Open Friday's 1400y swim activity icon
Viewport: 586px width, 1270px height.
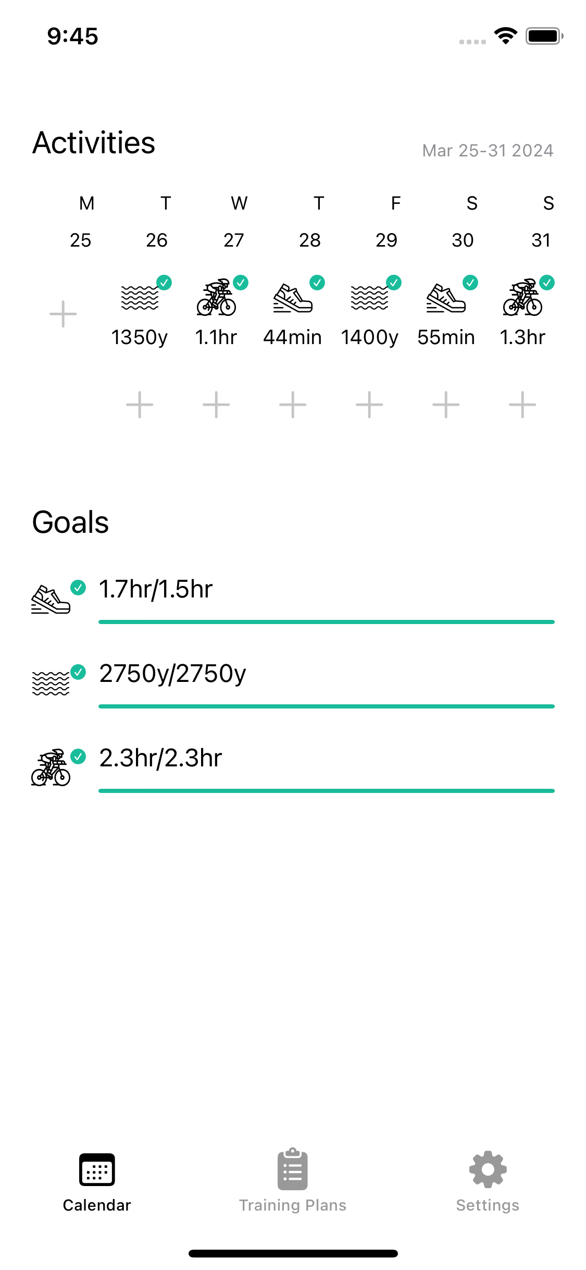(x=369, y=299)
